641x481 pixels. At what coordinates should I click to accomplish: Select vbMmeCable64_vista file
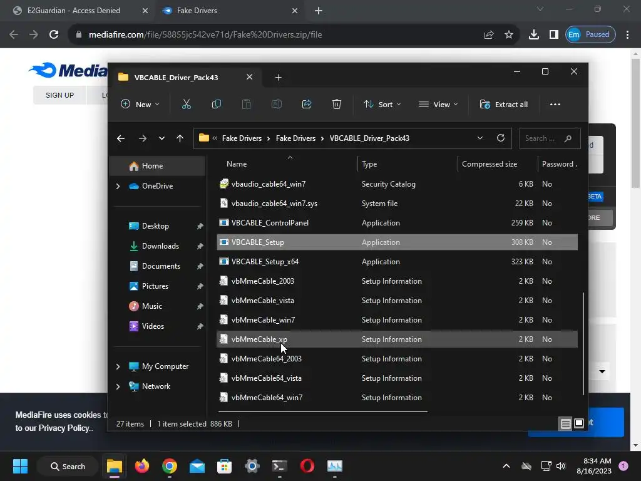pos(397,378)
